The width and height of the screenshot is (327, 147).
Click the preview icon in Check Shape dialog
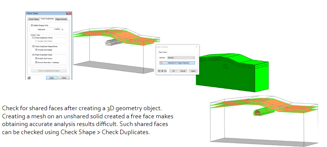[29, 78]
